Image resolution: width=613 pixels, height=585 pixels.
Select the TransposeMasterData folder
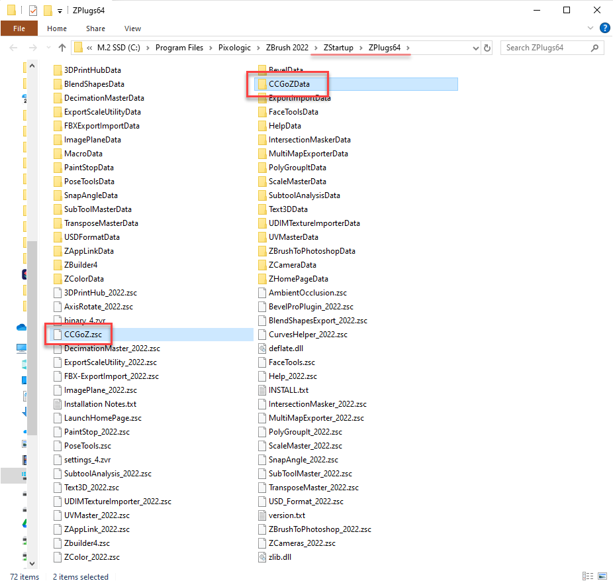click(x=96, y=223)
